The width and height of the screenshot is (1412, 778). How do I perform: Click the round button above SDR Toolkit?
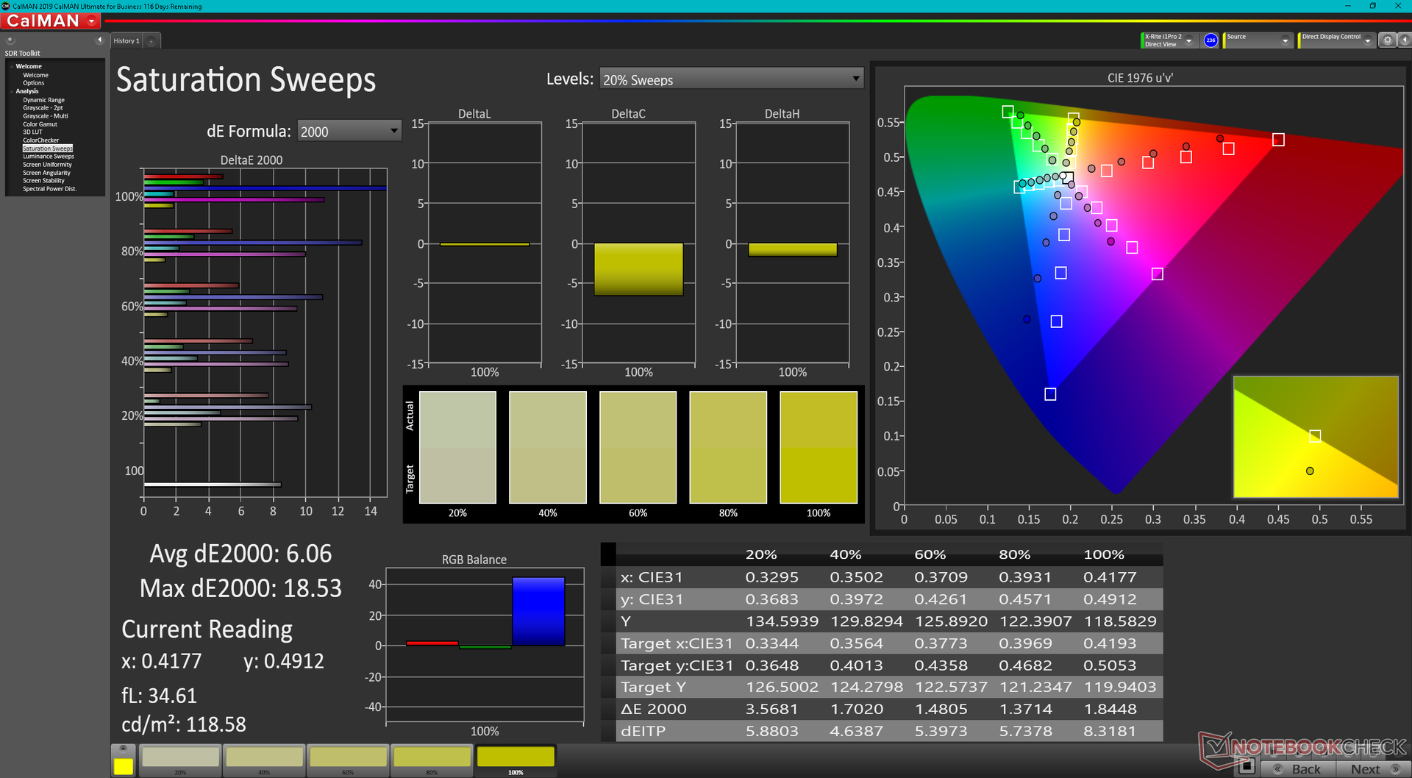(10, 40)
